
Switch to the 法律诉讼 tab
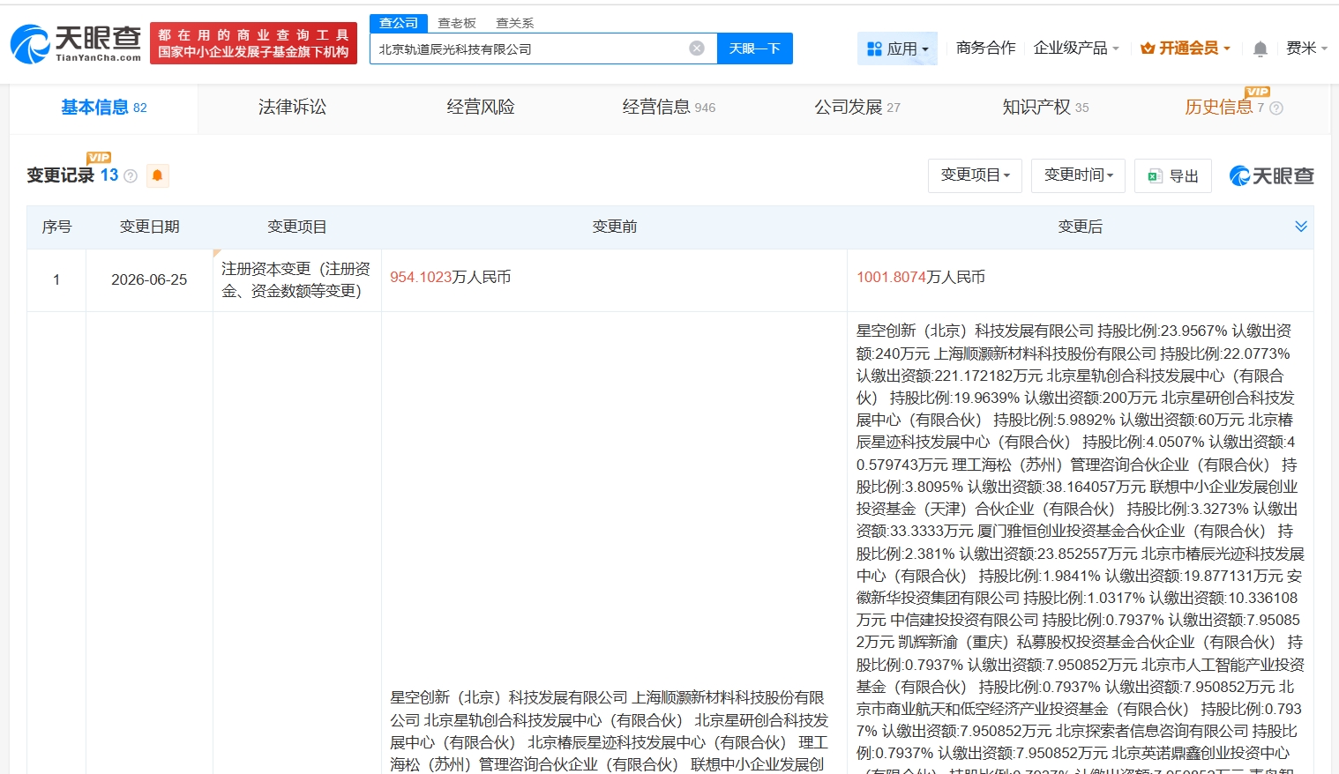[x=292, y=108]
